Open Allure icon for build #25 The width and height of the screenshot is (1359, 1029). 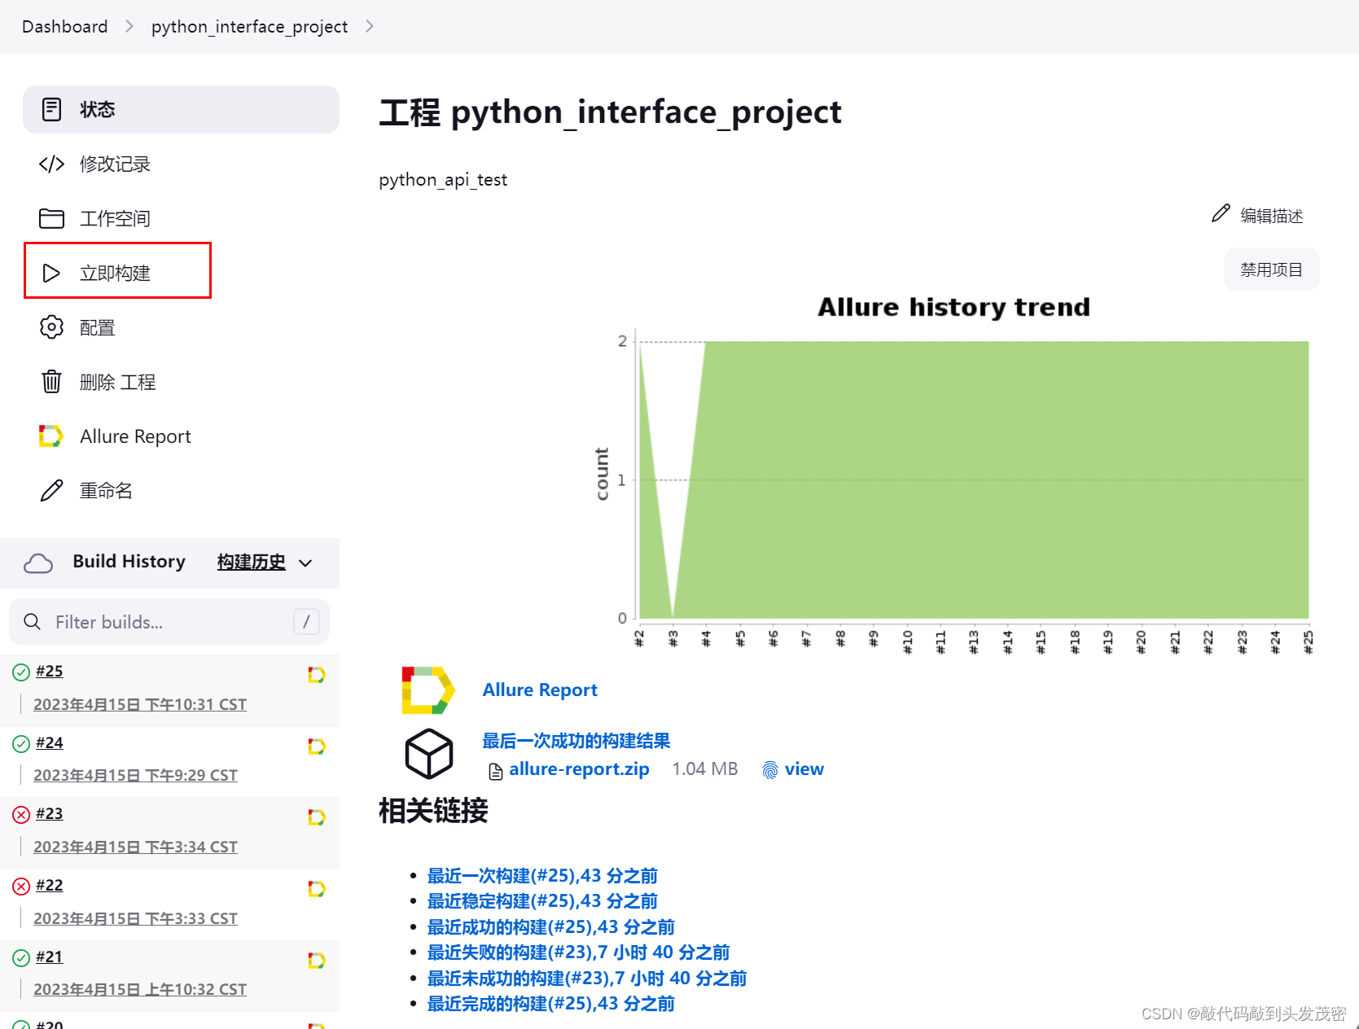[317, 675]
